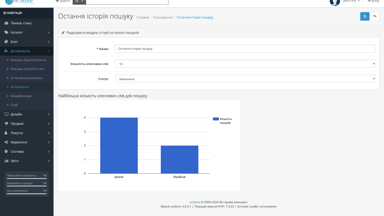The width and height of the screenshot is (384, 216).
Task: Click the search magnifier button in header
Action: (79, 1)
